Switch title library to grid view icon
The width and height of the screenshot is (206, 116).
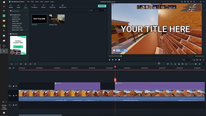tap(91, 10)
